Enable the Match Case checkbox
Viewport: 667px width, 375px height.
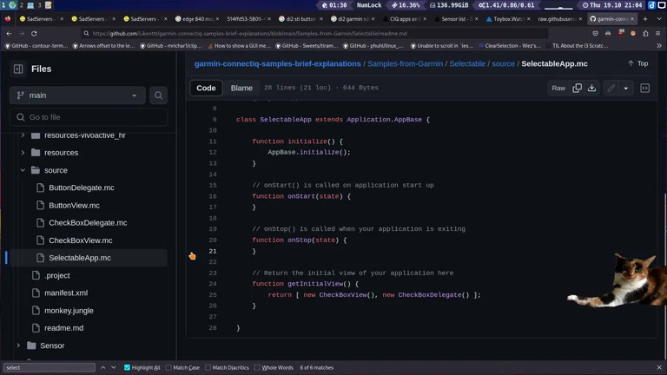coord(168,367)
